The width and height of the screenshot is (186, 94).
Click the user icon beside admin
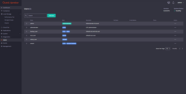pos(27,24)
